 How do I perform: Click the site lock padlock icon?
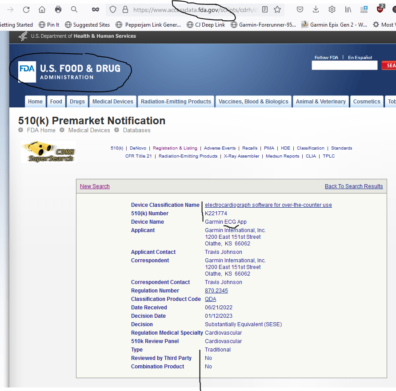tap(125, 9)
